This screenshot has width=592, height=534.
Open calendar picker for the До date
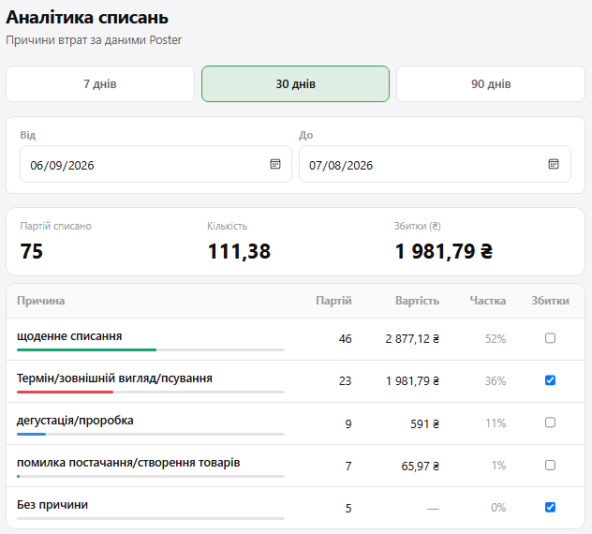click(x=554, y=164)
